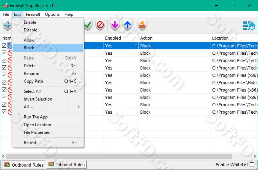The width and height of the screenshot is (258, 170).
Task: Click the highlighted row's location path cell
Action: pos(234,46)
